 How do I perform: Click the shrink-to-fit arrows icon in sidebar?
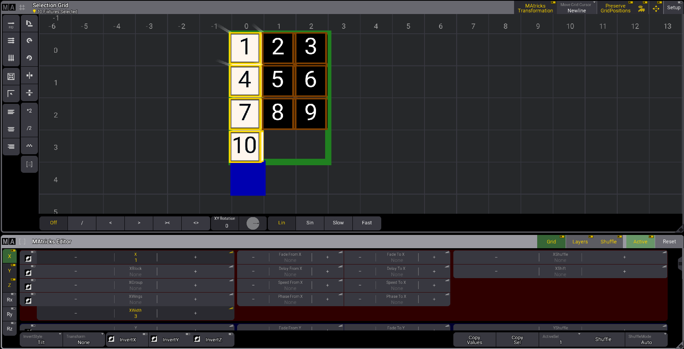(11, 77)
